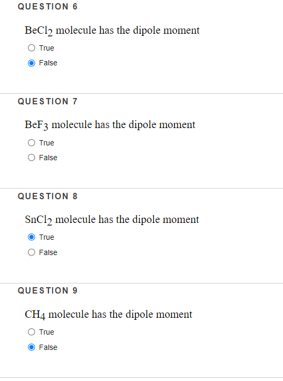Click the 'False' label text under Question 7
Viewport: 283px width, 381px height.
48,158
